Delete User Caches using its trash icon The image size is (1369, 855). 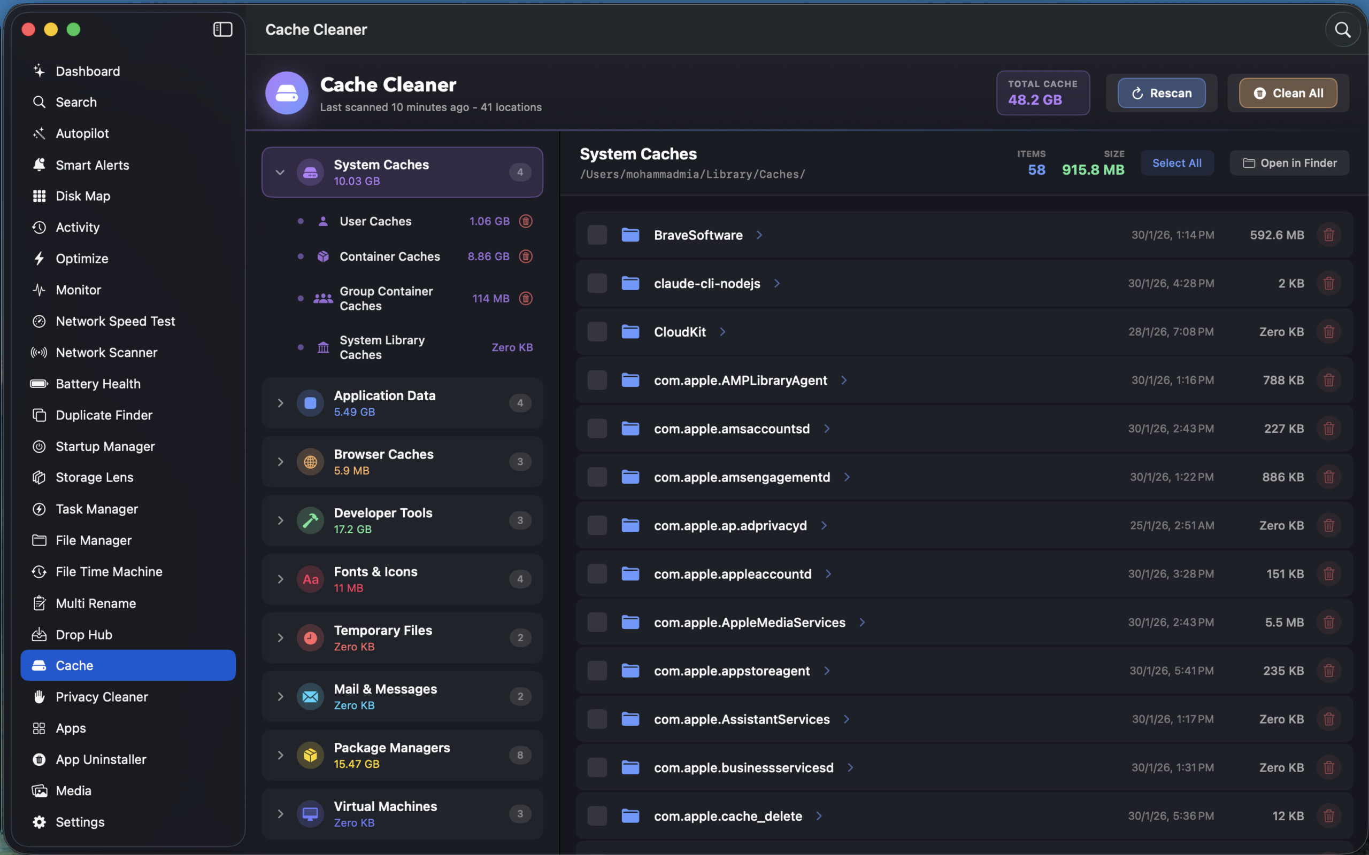pyautogui.click(x=526, y=221)
